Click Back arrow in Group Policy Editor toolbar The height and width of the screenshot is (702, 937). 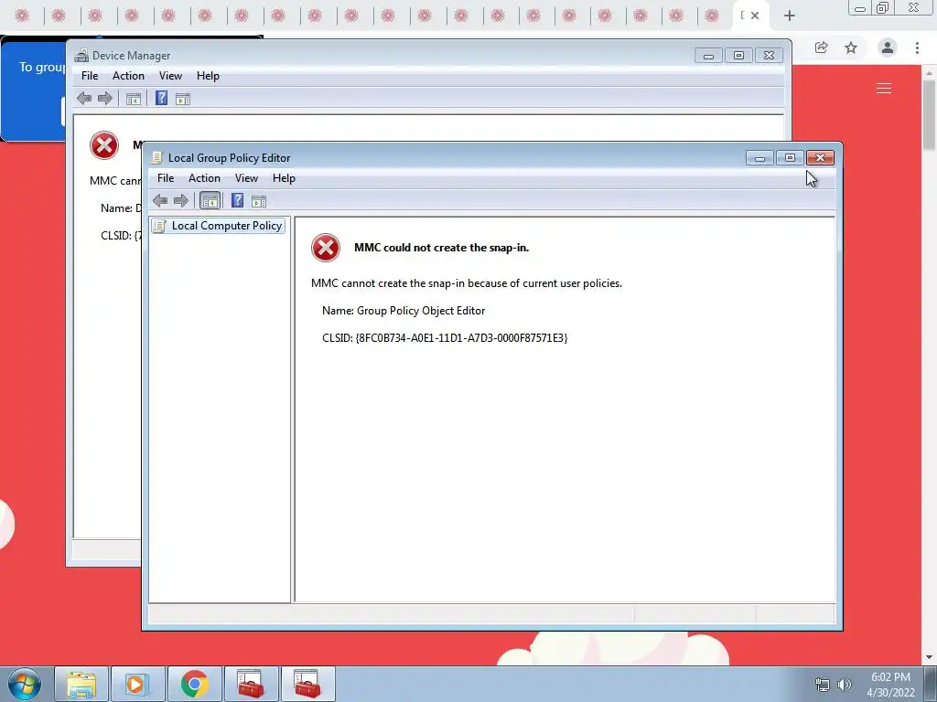pyautogui.click(x=160, y=200)
